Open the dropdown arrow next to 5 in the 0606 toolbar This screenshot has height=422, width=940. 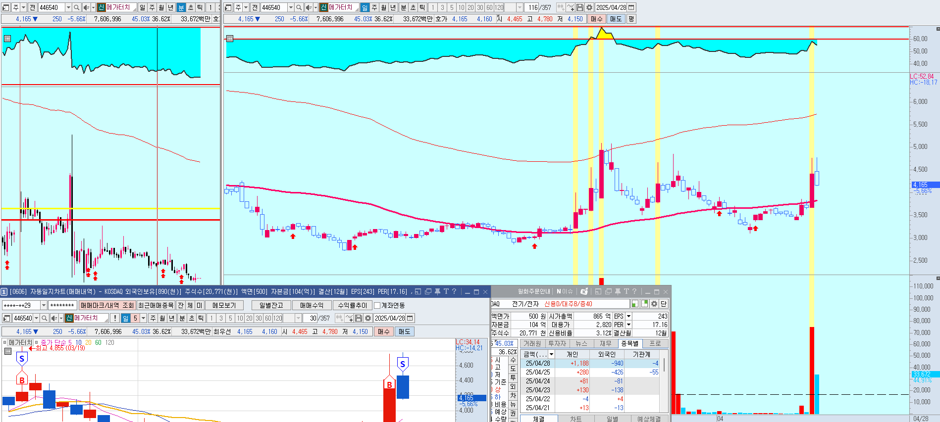click(144, 318)
